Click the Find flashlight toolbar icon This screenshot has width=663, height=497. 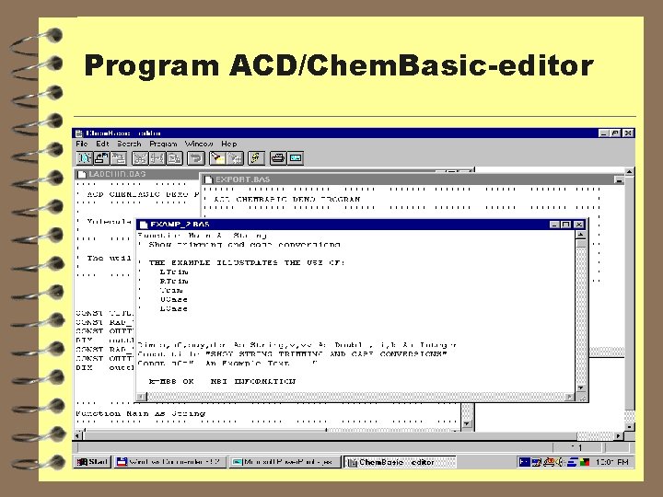click(217, 158)
